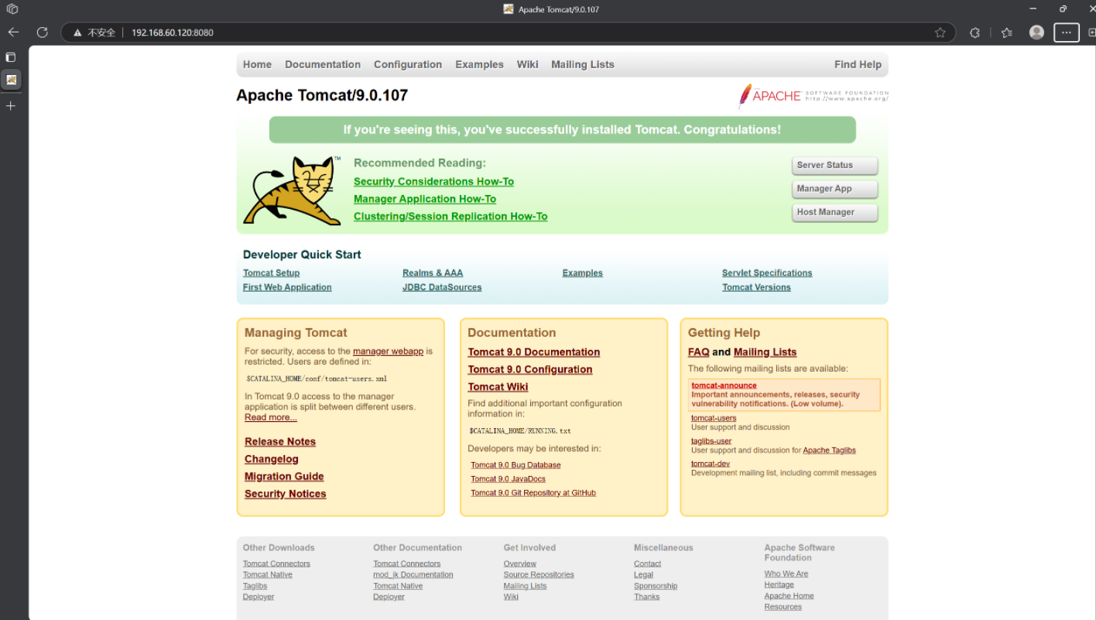This screenshot has width=1096, height=620.
Task: Open Who We Are footer link
Action: coord(786,574)
